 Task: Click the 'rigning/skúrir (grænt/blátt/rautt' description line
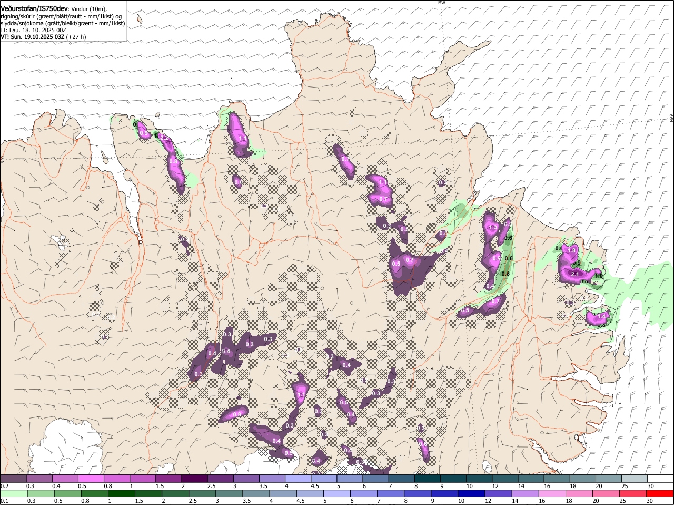tap(61, 16)
